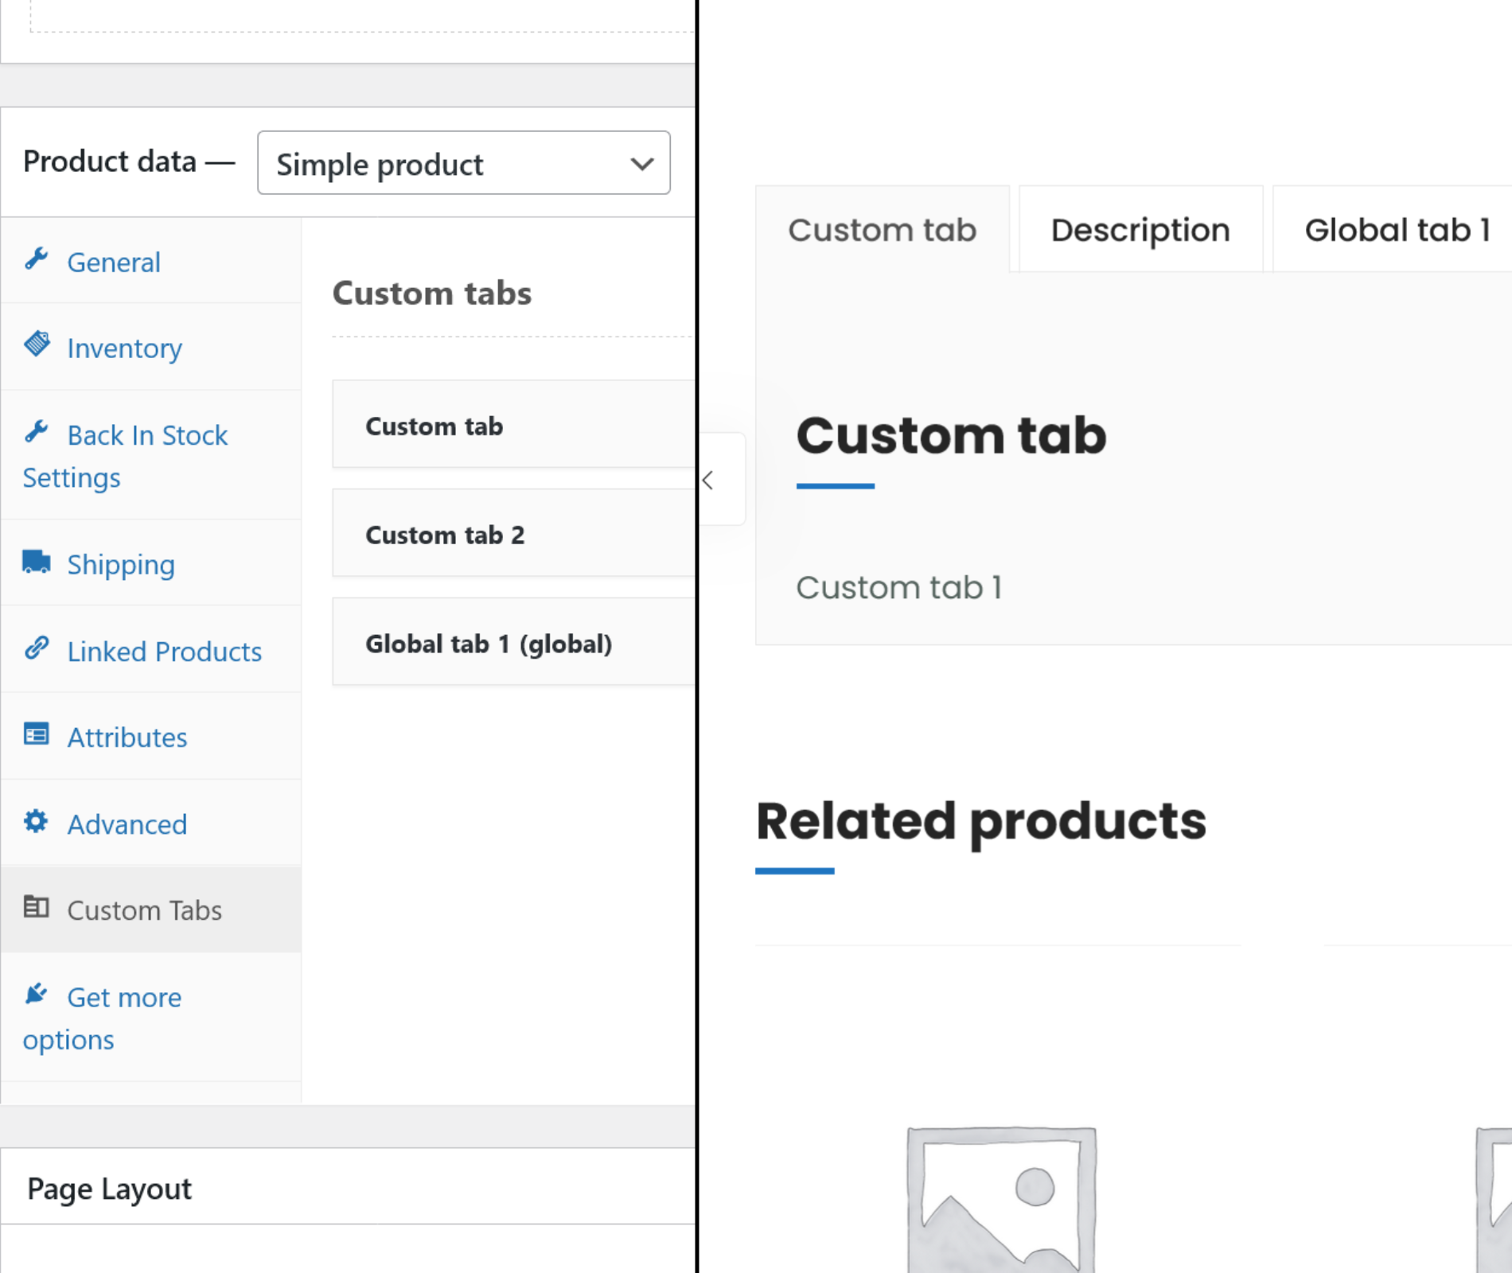Viewport: 1512px width, 1273px height.
Task: Click the wrench icon for Back In Stock
Action: click(37, 432)
